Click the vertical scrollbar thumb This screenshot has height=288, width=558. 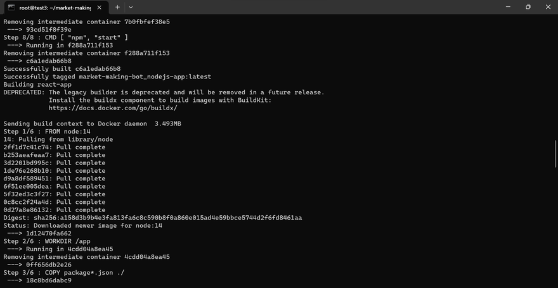pyautogui.click(x=555, y=153)
